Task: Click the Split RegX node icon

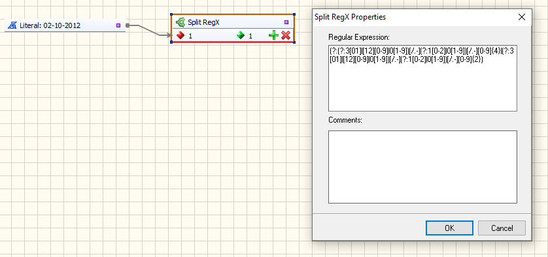Action: click(x=180, y=22)
